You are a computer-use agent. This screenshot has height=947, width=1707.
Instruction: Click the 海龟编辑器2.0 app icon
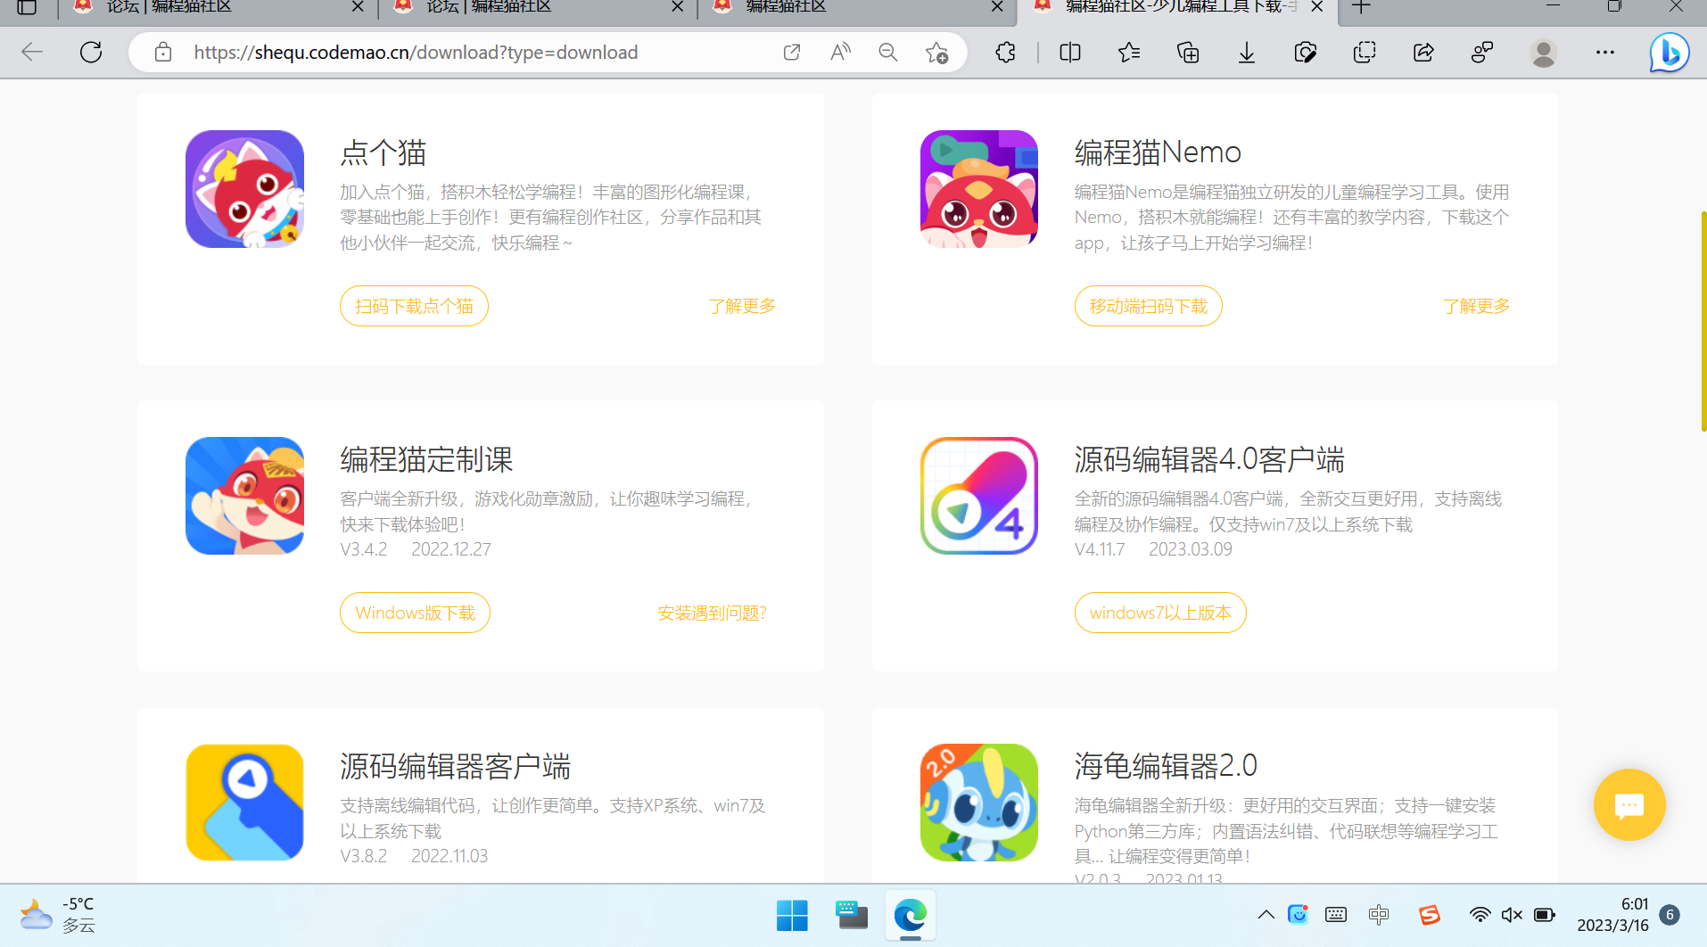[x=979, y=803]
